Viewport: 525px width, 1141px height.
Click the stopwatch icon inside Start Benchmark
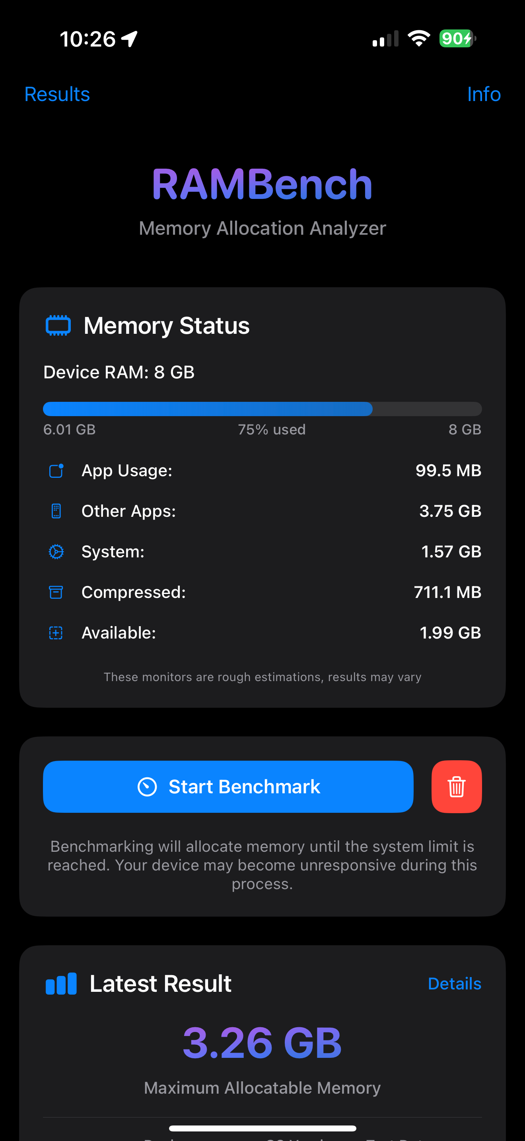(148, 786)
